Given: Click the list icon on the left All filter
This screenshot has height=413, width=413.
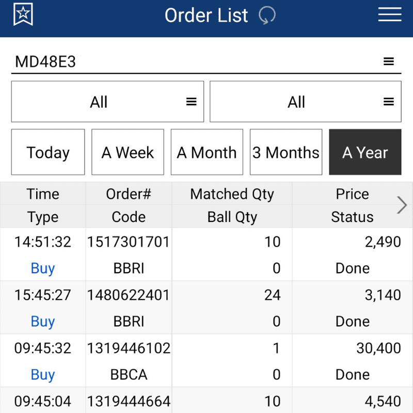Looking at the screenshot, I should tap(190, 101).
